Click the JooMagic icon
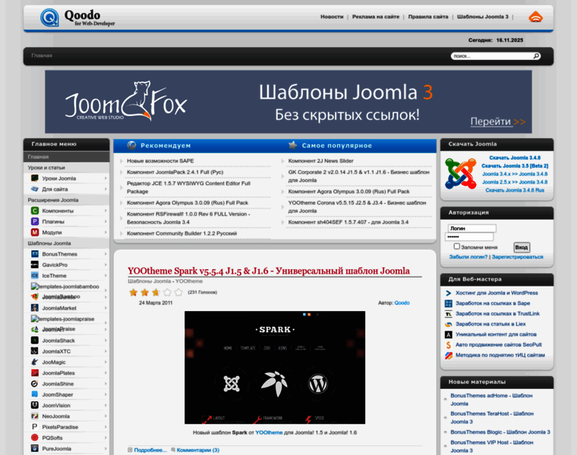 35,362
